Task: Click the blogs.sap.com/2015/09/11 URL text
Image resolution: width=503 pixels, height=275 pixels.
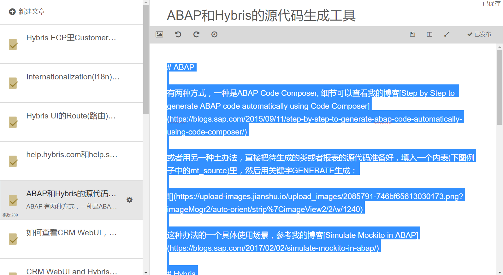Action: pyautogui.click(x=314, y=125)
